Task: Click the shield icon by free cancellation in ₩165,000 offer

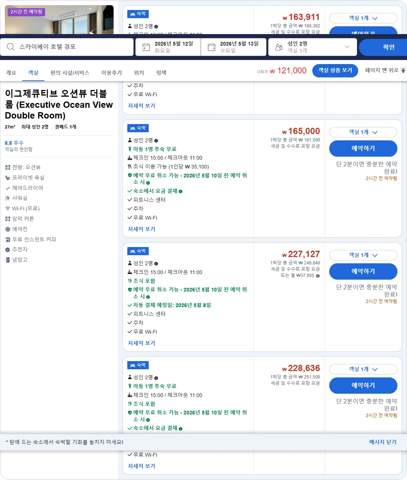Action: pos(130,175)
